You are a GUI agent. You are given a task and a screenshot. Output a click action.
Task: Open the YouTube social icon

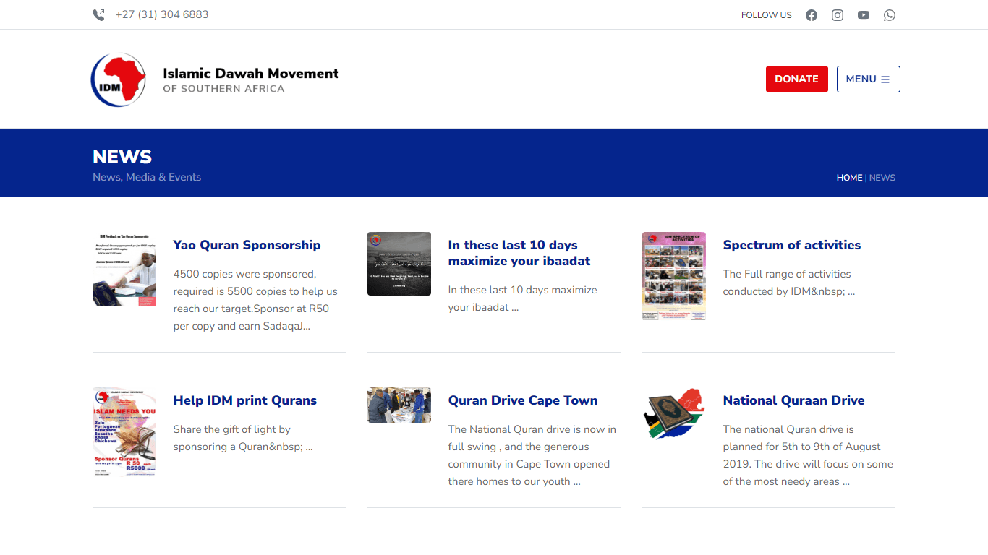point(864,15)
